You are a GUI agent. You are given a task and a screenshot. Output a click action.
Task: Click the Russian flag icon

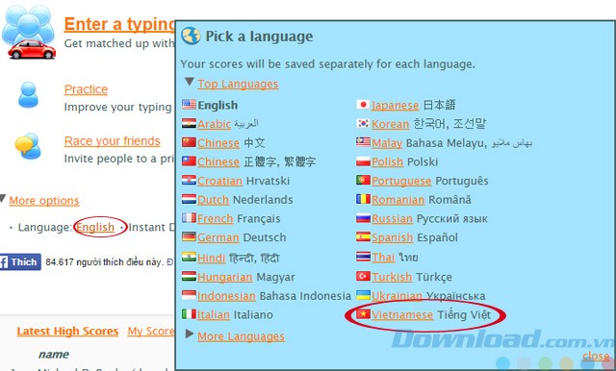(x=364, y=217)
